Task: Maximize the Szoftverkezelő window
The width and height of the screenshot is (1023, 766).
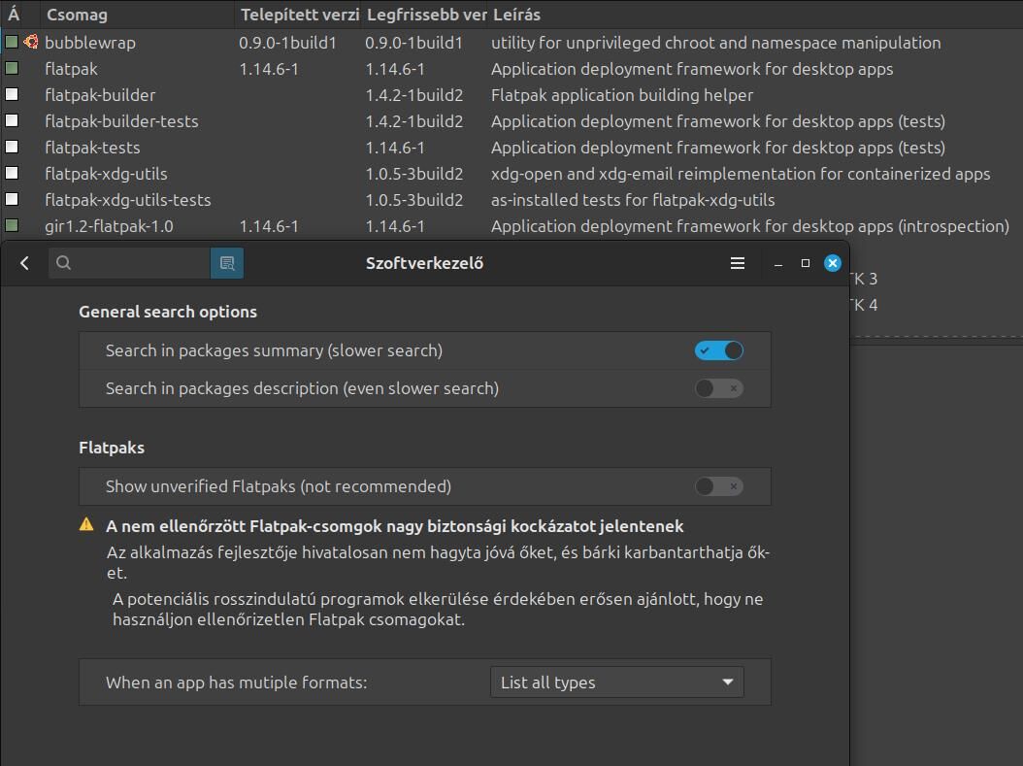Action: (805, 263)
